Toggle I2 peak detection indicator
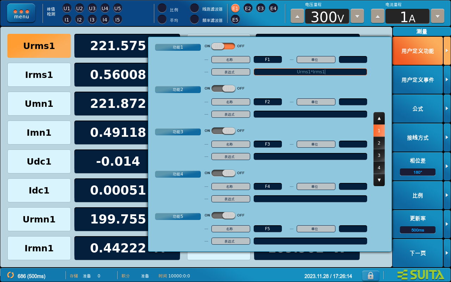The image size is (451, 282). (80, 19)
